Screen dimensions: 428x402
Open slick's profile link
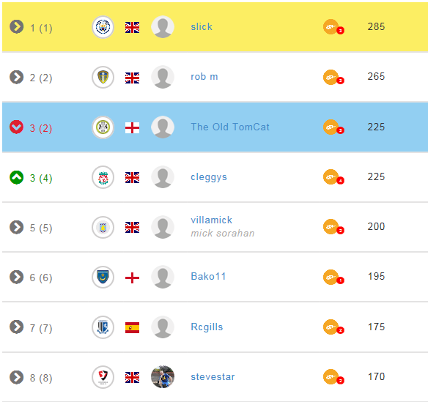click(x=202, y=27)
